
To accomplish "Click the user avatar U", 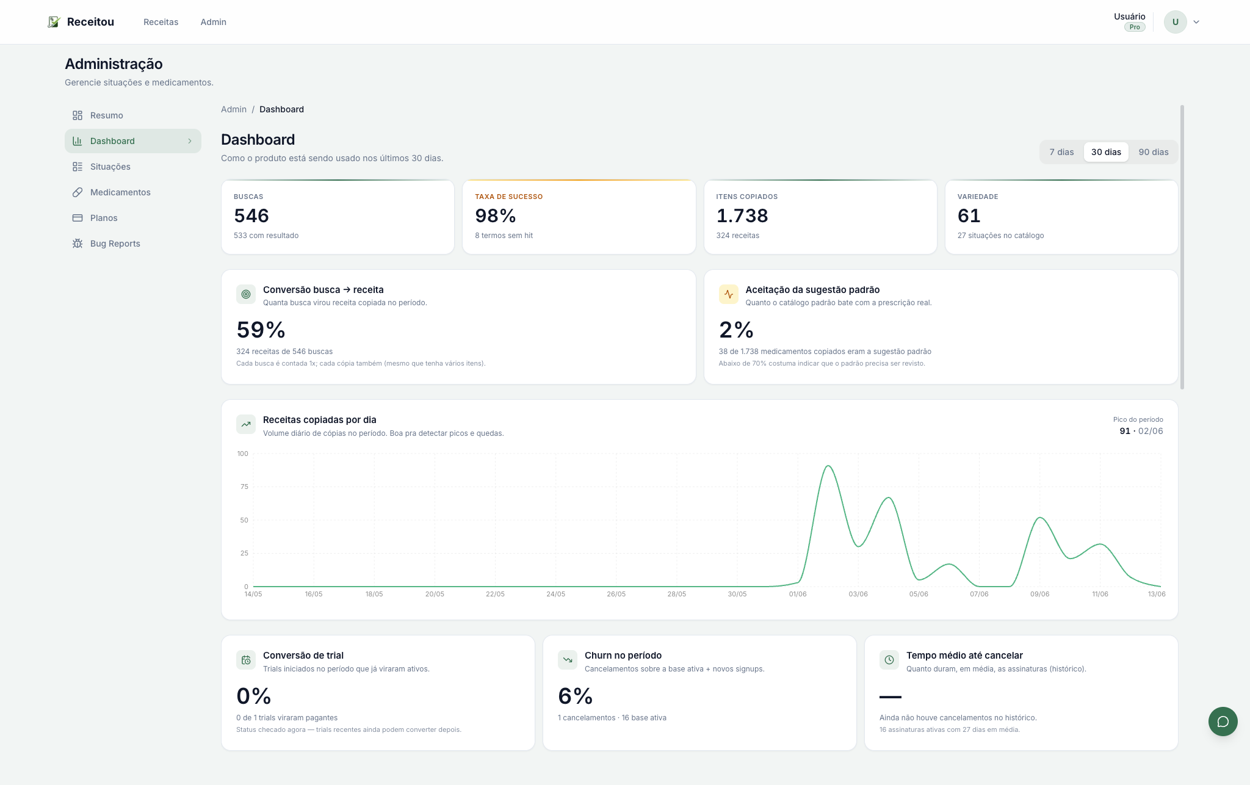I will pos(1175,22).
